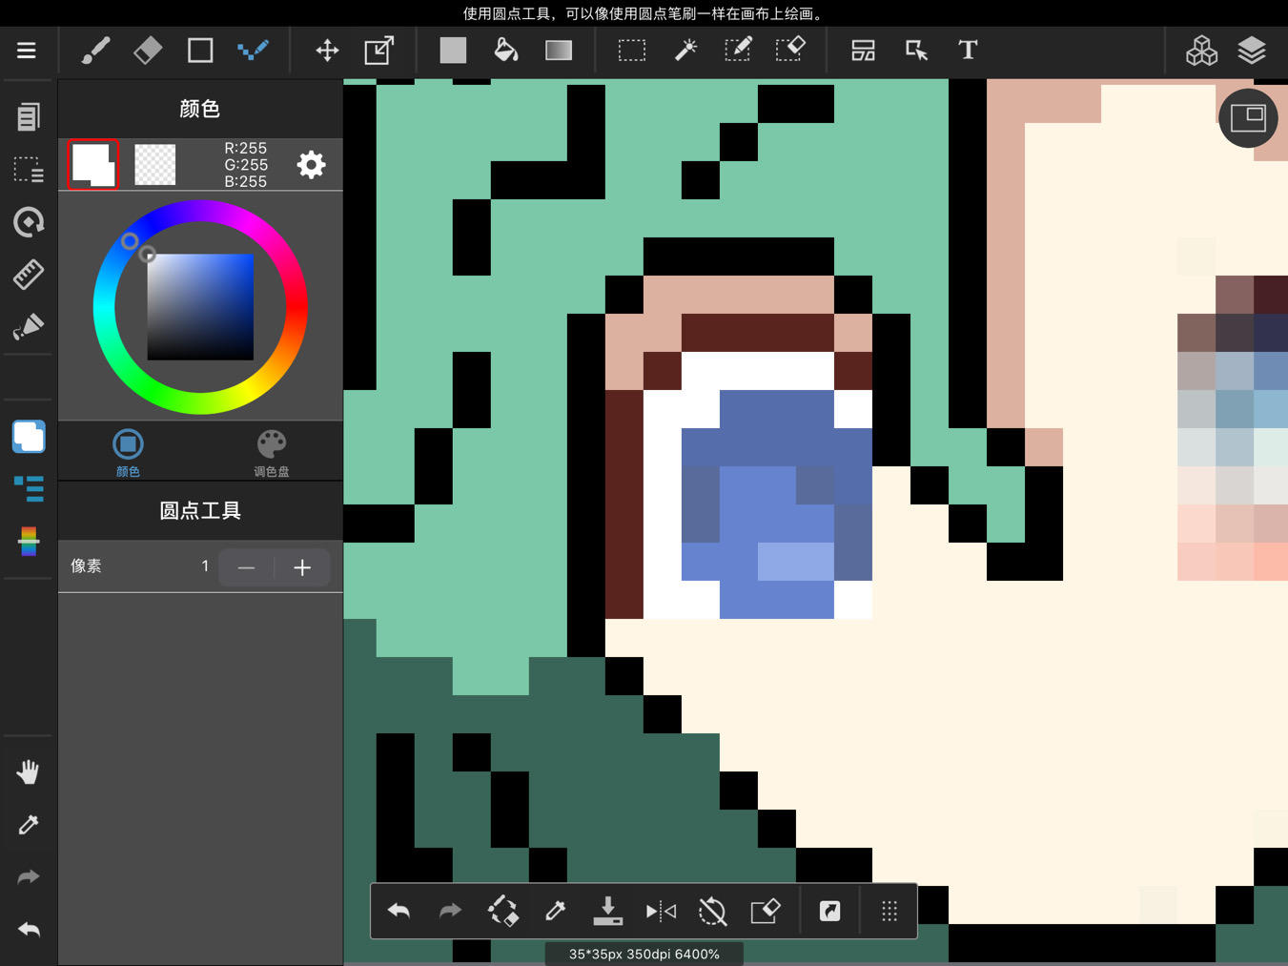Image resolution: width=1288 pixels, height=966 pixels.
Task: Select the Brush tool in top toolbar
Action: click(x=95, y=50)
